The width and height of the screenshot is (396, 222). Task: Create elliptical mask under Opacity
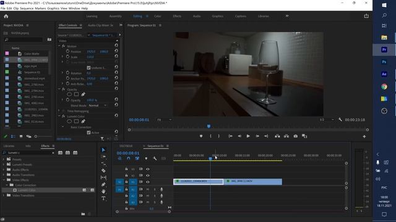pyautogui.click(x=69, y=94)
